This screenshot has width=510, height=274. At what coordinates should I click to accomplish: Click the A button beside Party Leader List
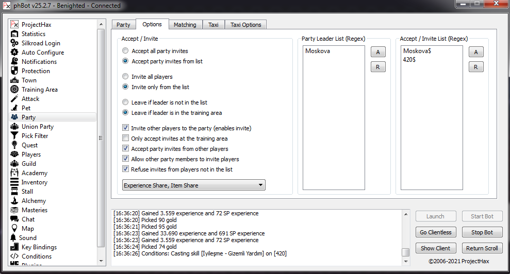[x=377, y=52]
